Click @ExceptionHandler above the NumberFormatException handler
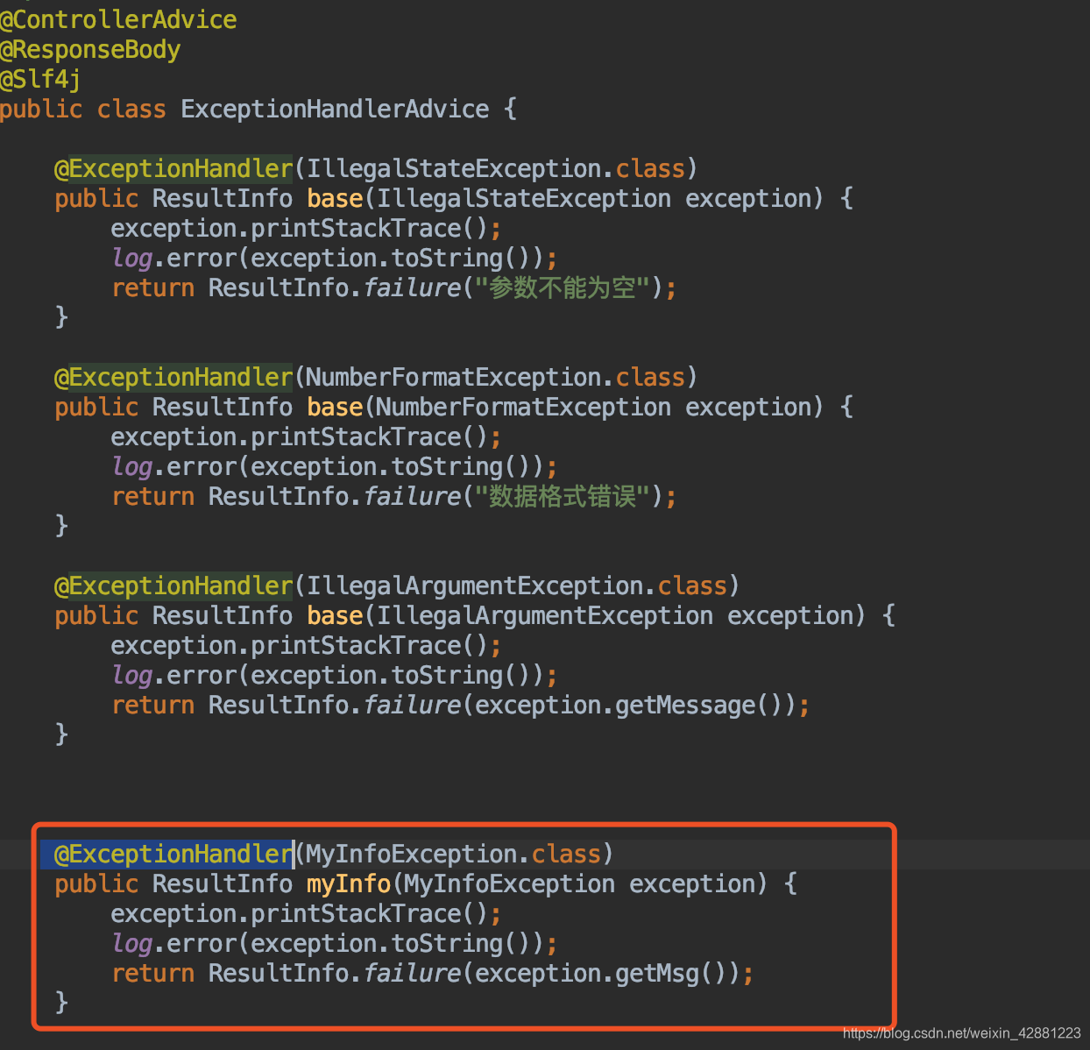 pyautogui.click(x=173, y=377)
